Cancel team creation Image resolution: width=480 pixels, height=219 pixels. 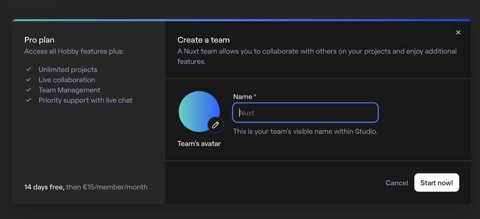pos(397,183)
